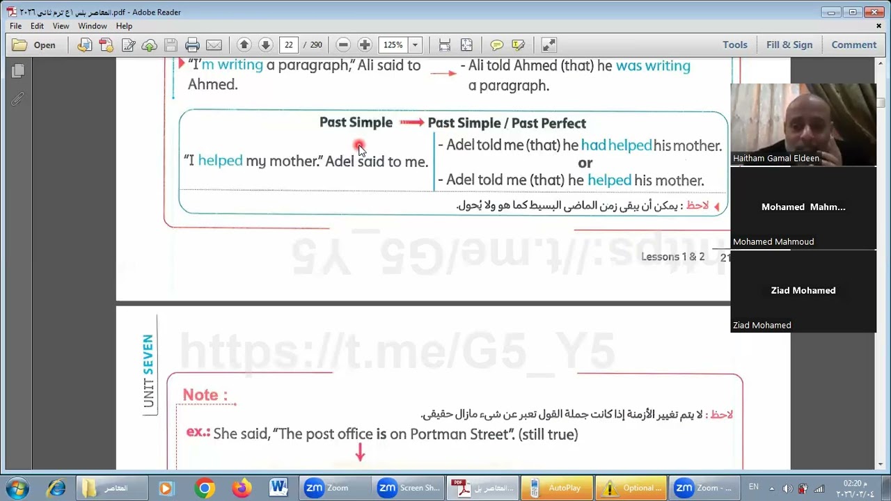The image size is (891, 501).
Task: Open the Comment pane
Action: point(854,45)
